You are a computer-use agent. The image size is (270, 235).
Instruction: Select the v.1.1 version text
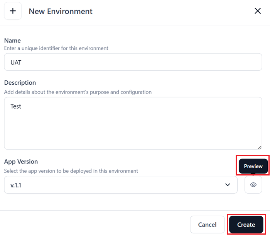16,185
